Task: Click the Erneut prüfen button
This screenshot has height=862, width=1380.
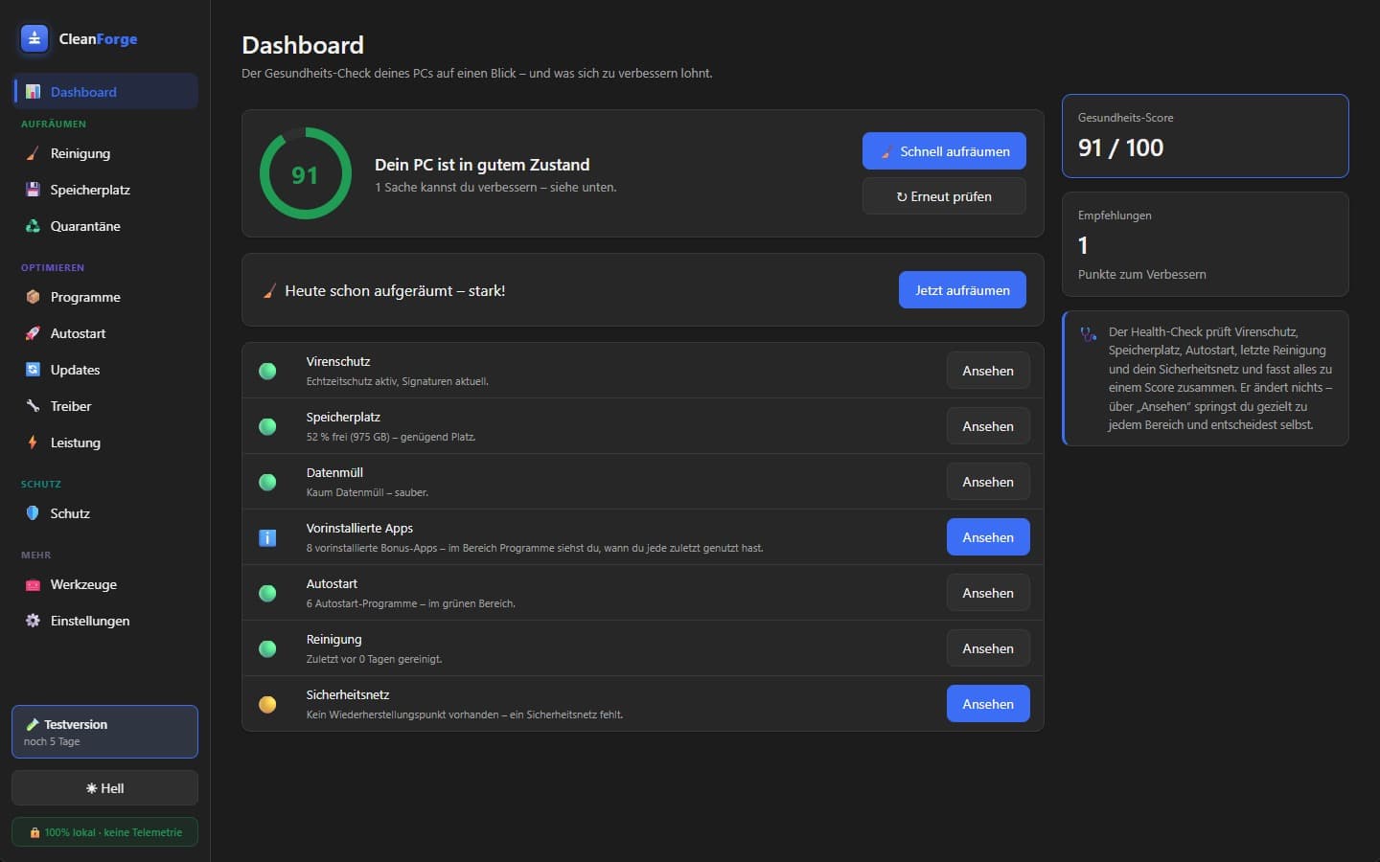Action: 944,196
